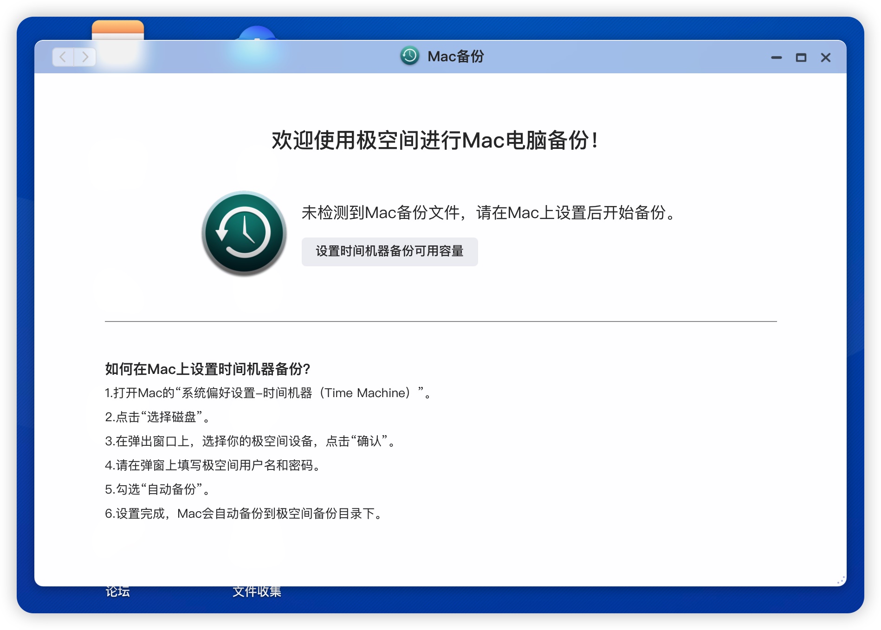This screenshot has height=630, width=881.
Task: Click the window resize grip corner
Action: tap(841, 580)
